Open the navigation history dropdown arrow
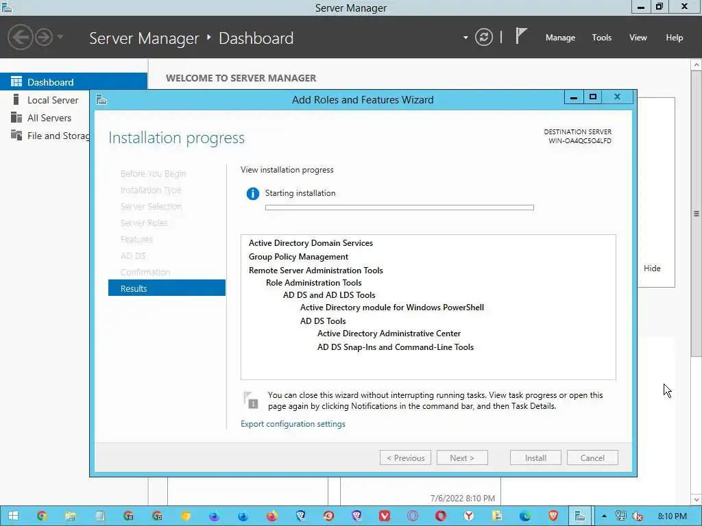The width and height of the screenshot is (702, 526). [60, 37]
